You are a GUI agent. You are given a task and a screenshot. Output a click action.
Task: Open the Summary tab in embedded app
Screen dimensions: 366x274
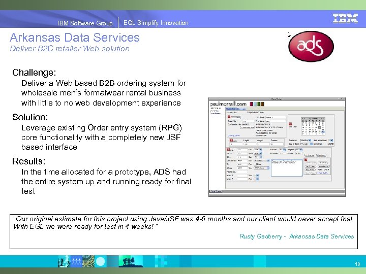[x=241, y=109]
